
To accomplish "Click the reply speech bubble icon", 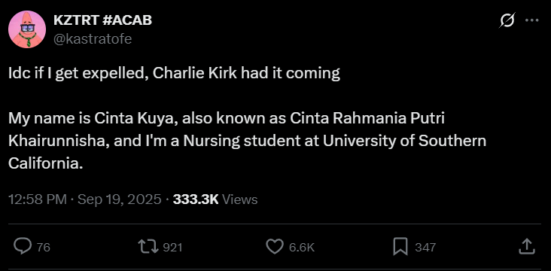I will (x=23, y=246).
